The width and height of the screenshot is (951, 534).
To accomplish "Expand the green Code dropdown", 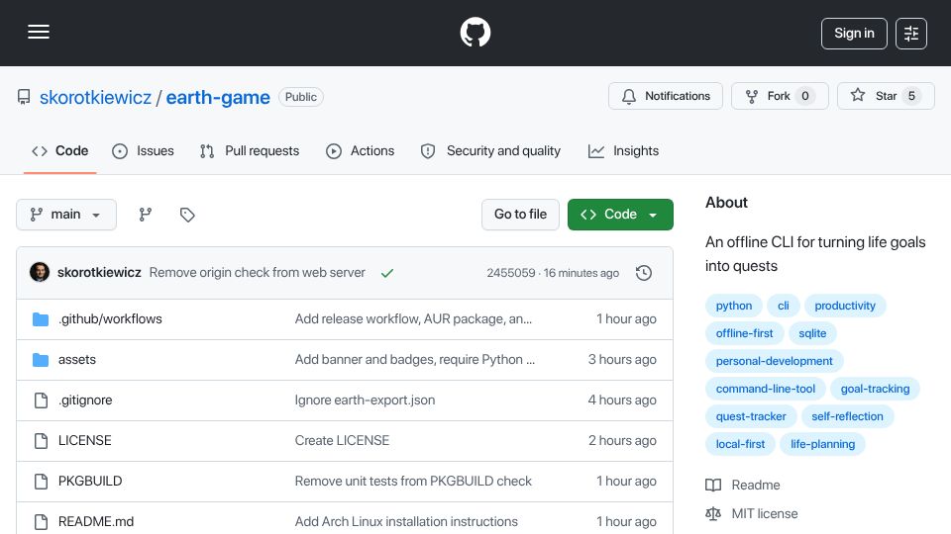I will [620, 215].
